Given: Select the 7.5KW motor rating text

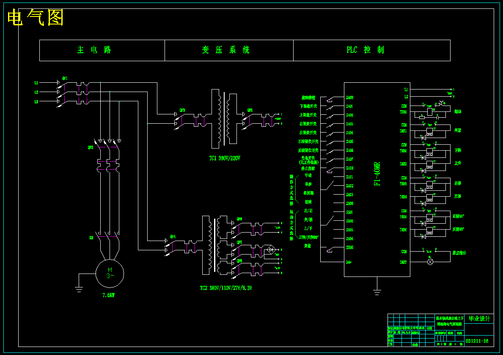Looking at the screenshot, I should (108, 295).
